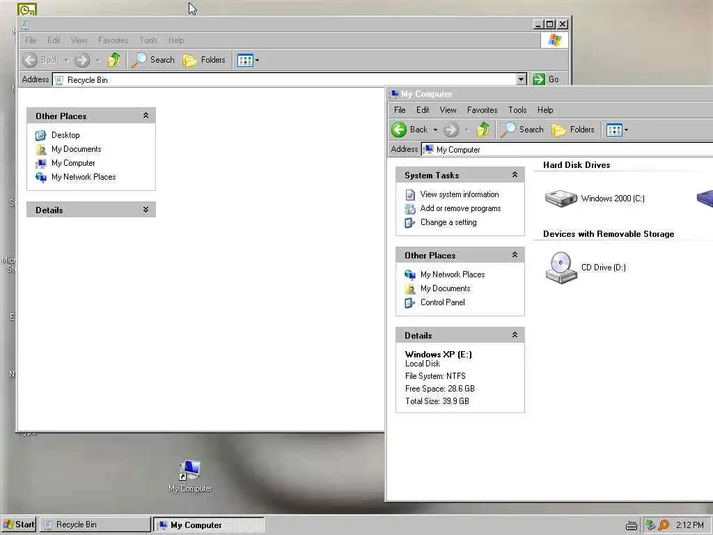Open My Network Places in My Computer window
713x535 pixels.
(x=453, y=274)
